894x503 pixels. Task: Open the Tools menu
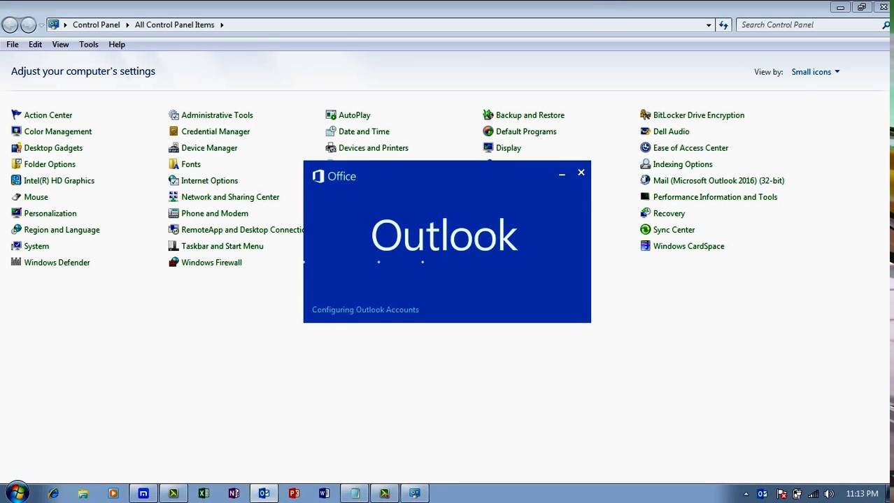tap(89, 44)
